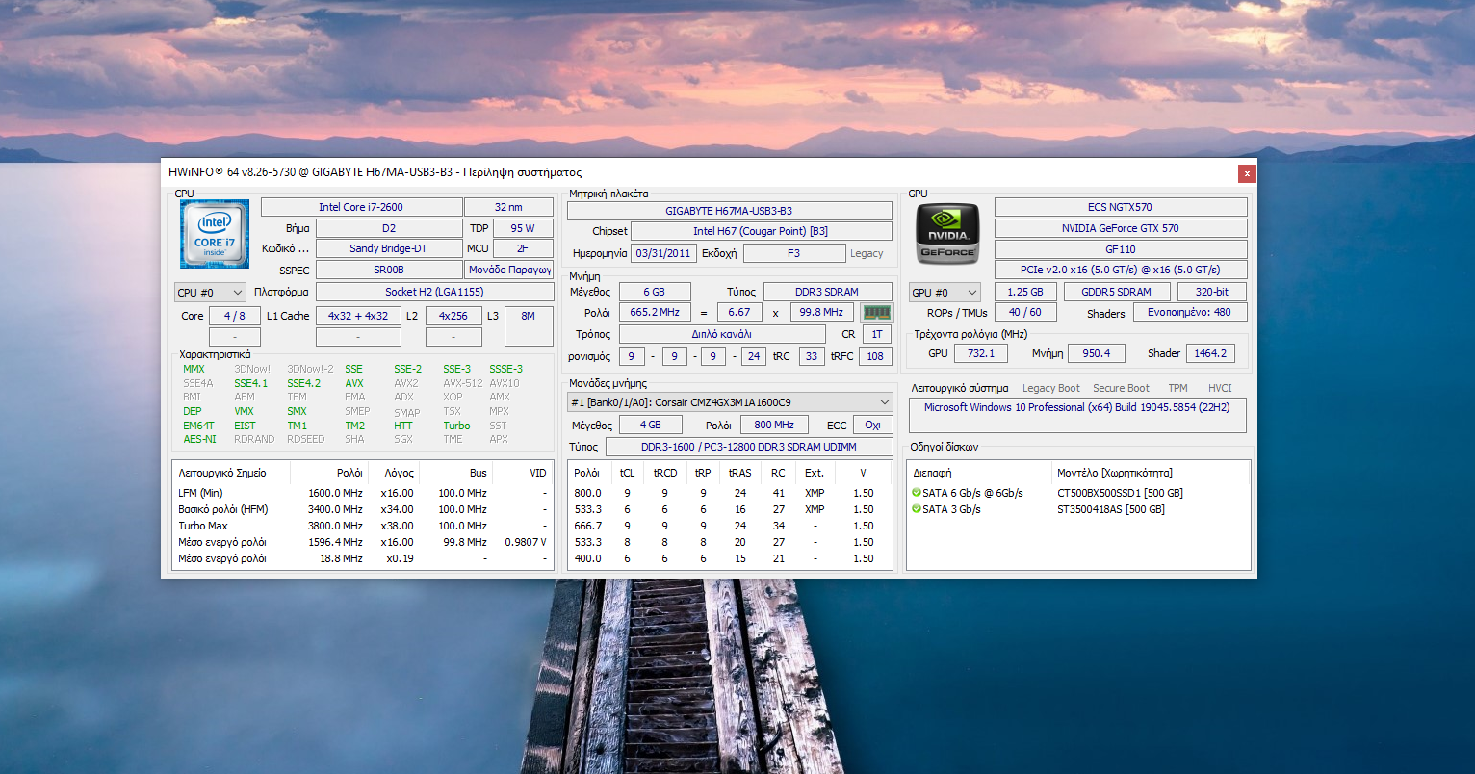This screenshot has height=774, width=1475.
Task: Click the Intel Core i7-2600 name field
Action: click(x=361, y=207)
